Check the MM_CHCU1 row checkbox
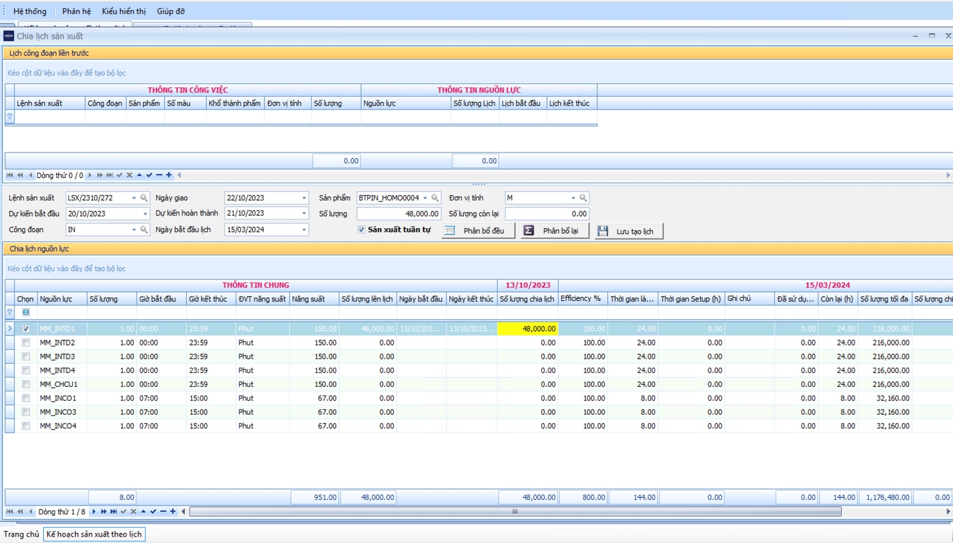 point(26,384)
